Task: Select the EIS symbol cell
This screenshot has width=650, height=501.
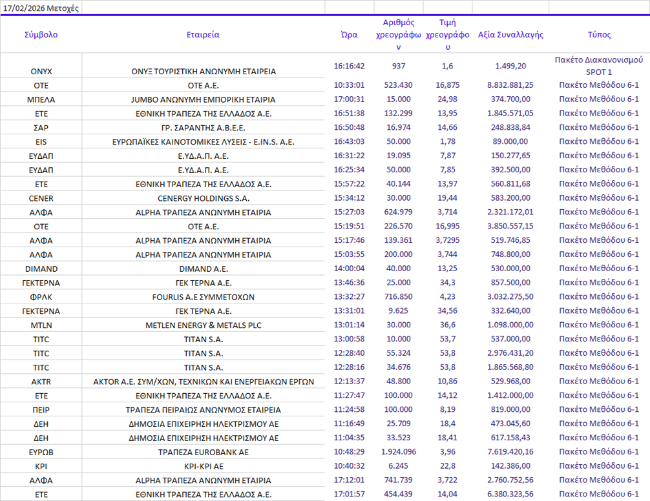Action: click(41, 142)
